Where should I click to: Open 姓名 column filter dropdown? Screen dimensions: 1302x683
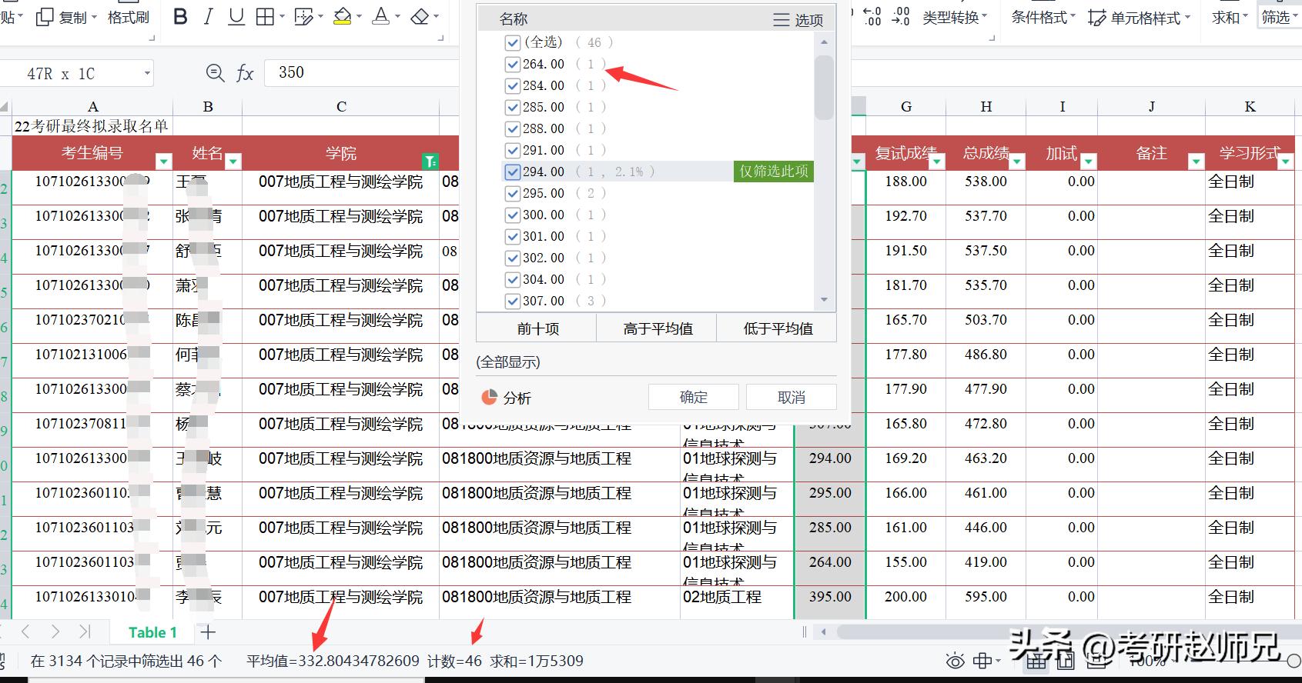pyautogui.click(x=233, y=161)
